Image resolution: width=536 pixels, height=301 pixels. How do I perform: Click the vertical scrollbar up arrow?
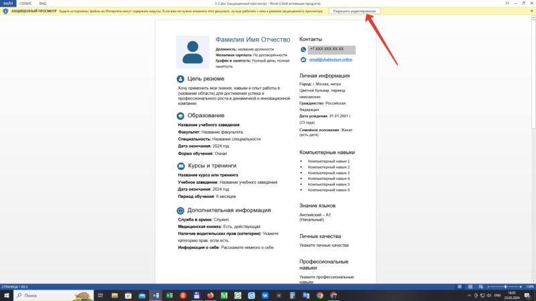(533, 18)
